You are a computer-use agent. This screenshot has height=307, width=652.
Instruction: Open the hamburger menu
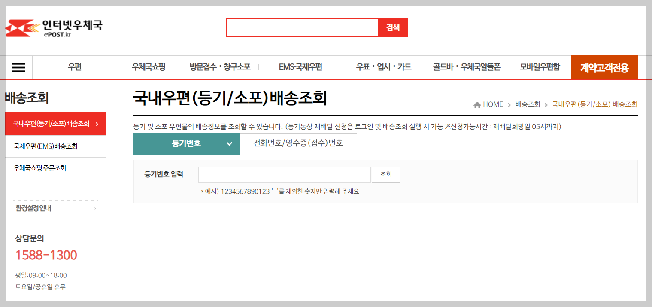point(18,67)
